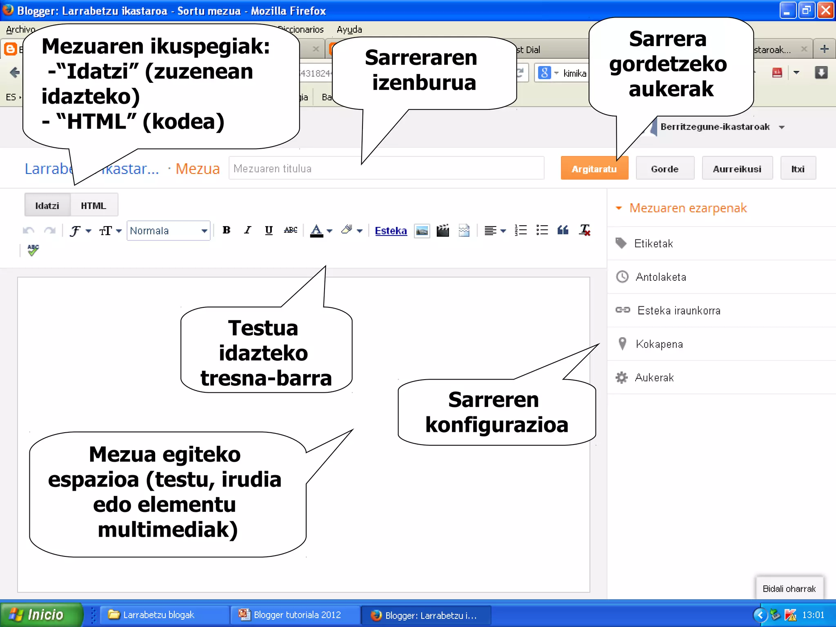
Task: Switch to the HTML view
Action: [x=93, y=205]
